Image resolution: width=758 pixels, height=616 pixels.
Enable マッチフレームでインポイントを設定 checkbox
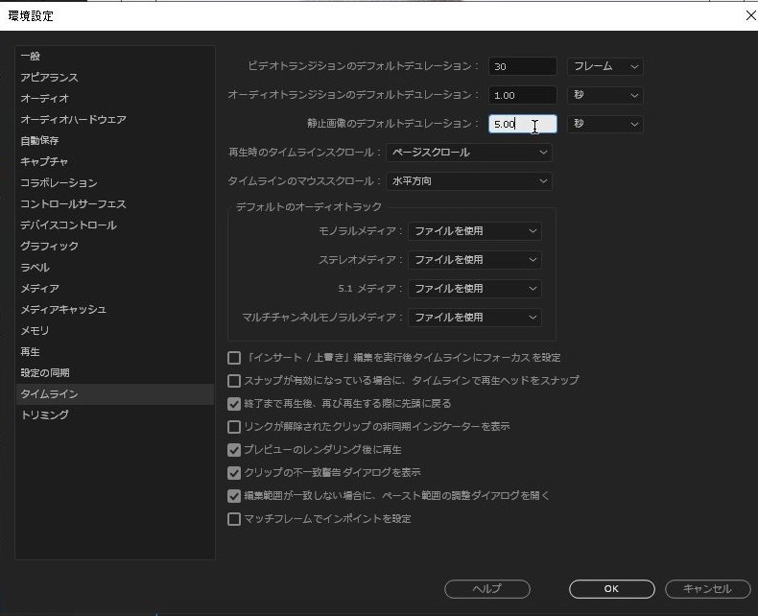point(234,519)
